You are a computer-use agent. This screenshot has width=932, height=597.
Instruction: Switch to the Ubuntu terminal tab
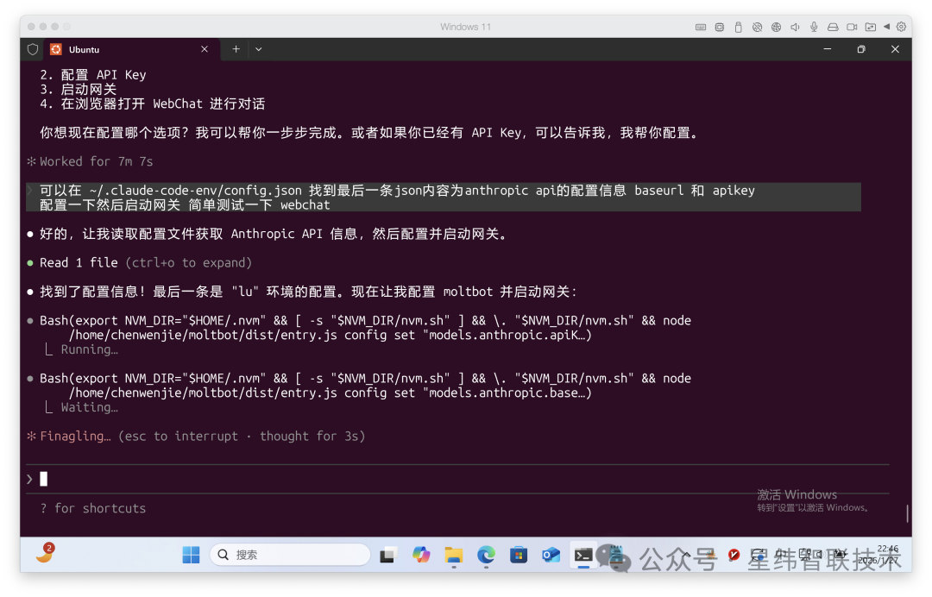pos(121,49)
